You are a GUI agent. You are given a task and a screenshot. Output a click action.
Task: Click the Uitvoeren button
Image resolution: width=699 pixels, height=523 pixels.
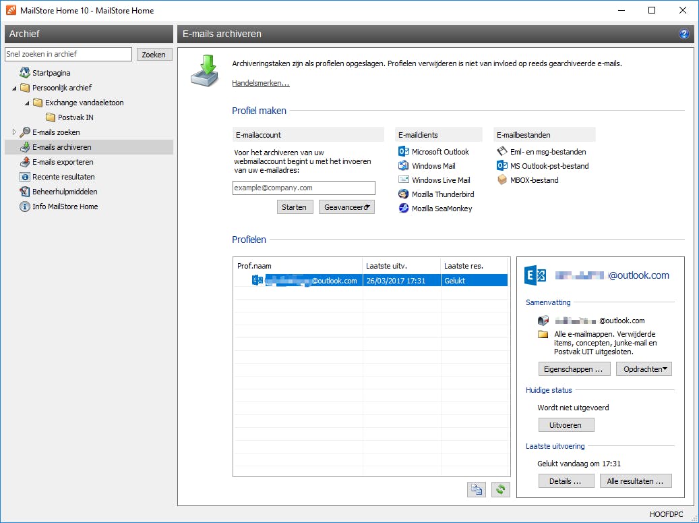pyautogui.click(x=566, y=425)
